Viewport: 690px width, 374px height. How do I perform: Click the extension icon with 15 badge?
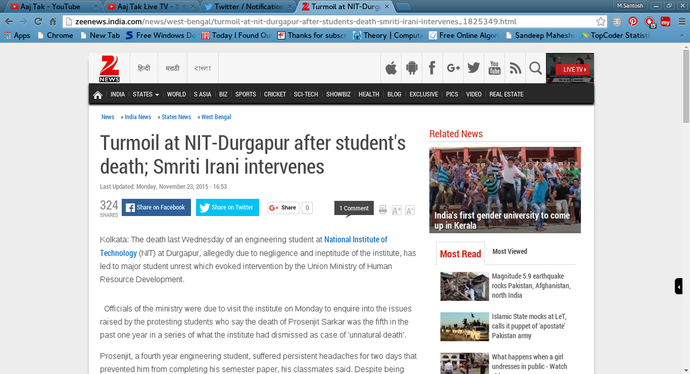[650, 22]
